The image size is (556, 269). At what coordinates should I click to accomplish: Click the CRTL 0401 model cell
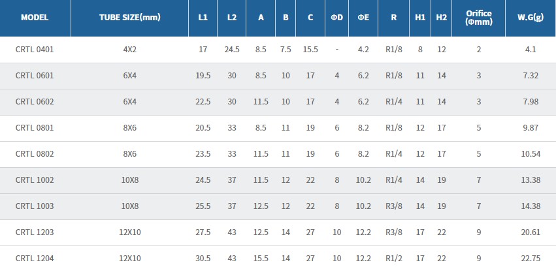(x=35, y=49)
